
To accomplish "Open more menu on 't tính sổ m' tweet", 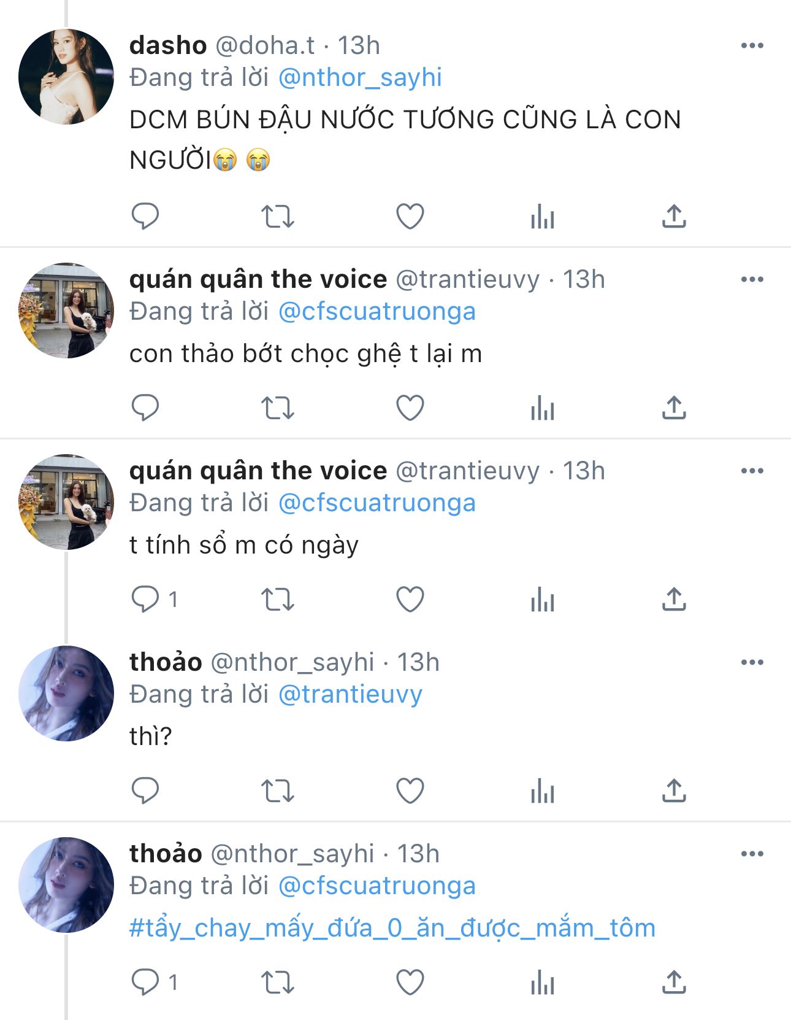I will coord(752,471).
